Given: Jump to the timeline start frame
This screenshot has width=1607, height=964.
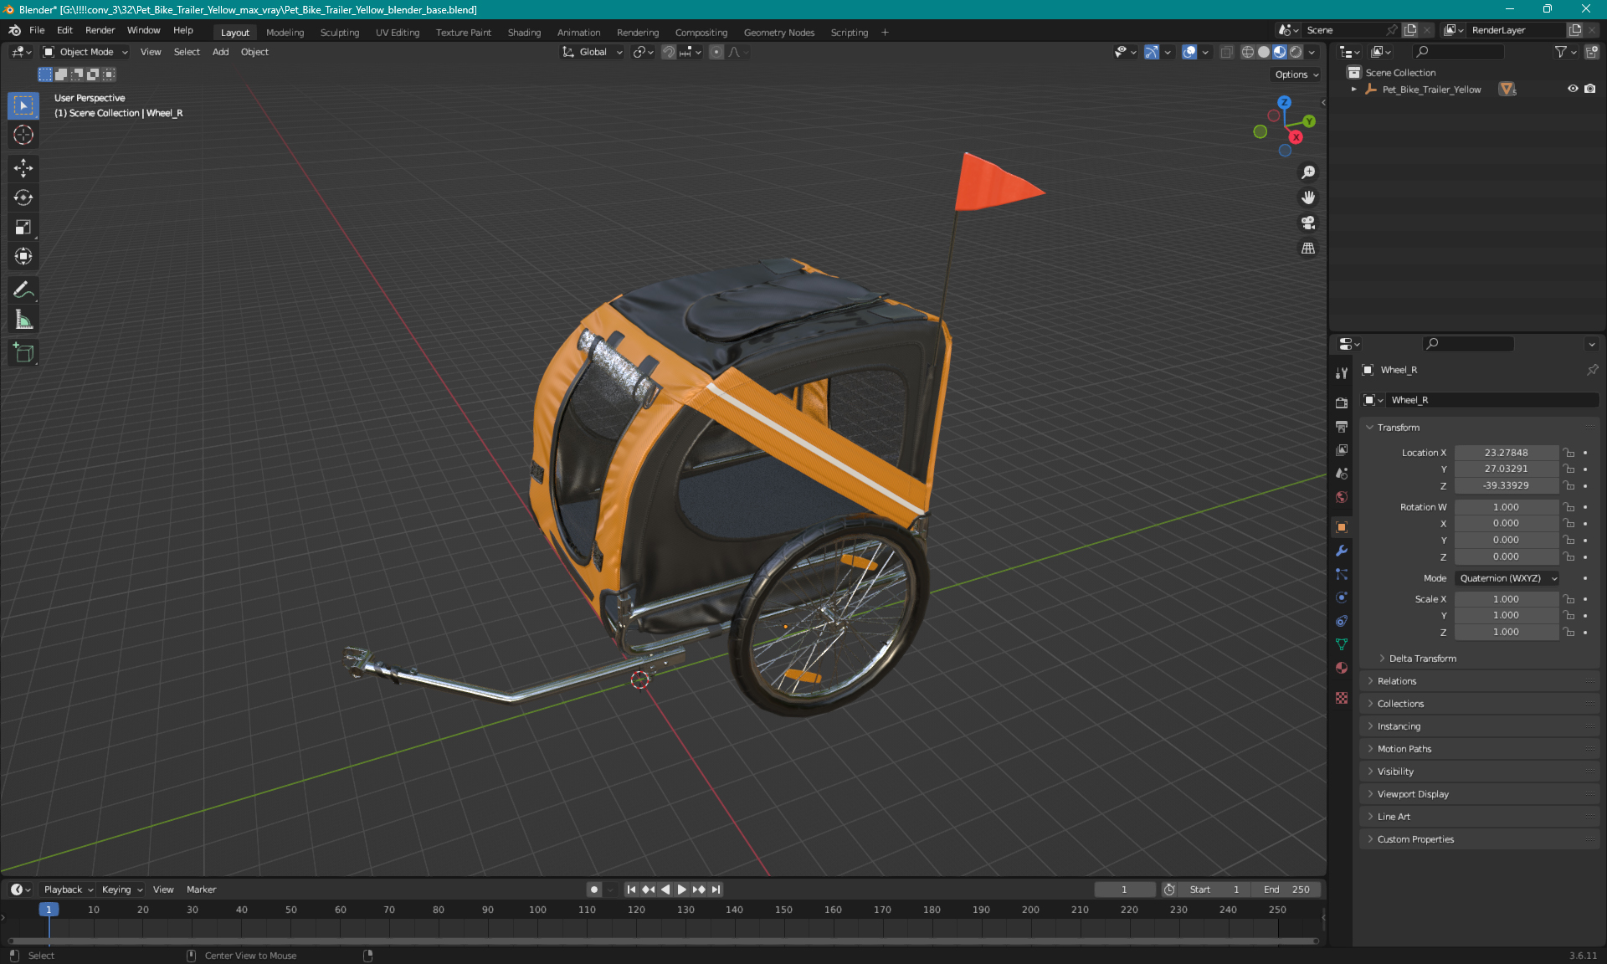Looking at the screenshot, I should point(631,890).
